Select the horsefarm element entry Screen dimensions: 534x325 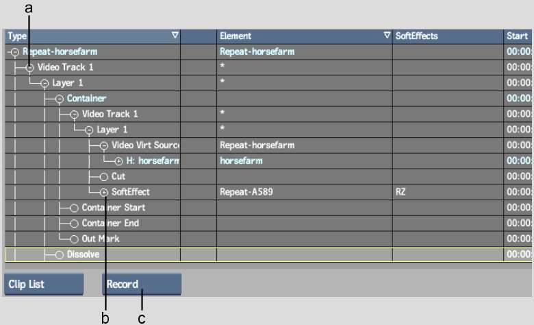click(x=241, y=161)
